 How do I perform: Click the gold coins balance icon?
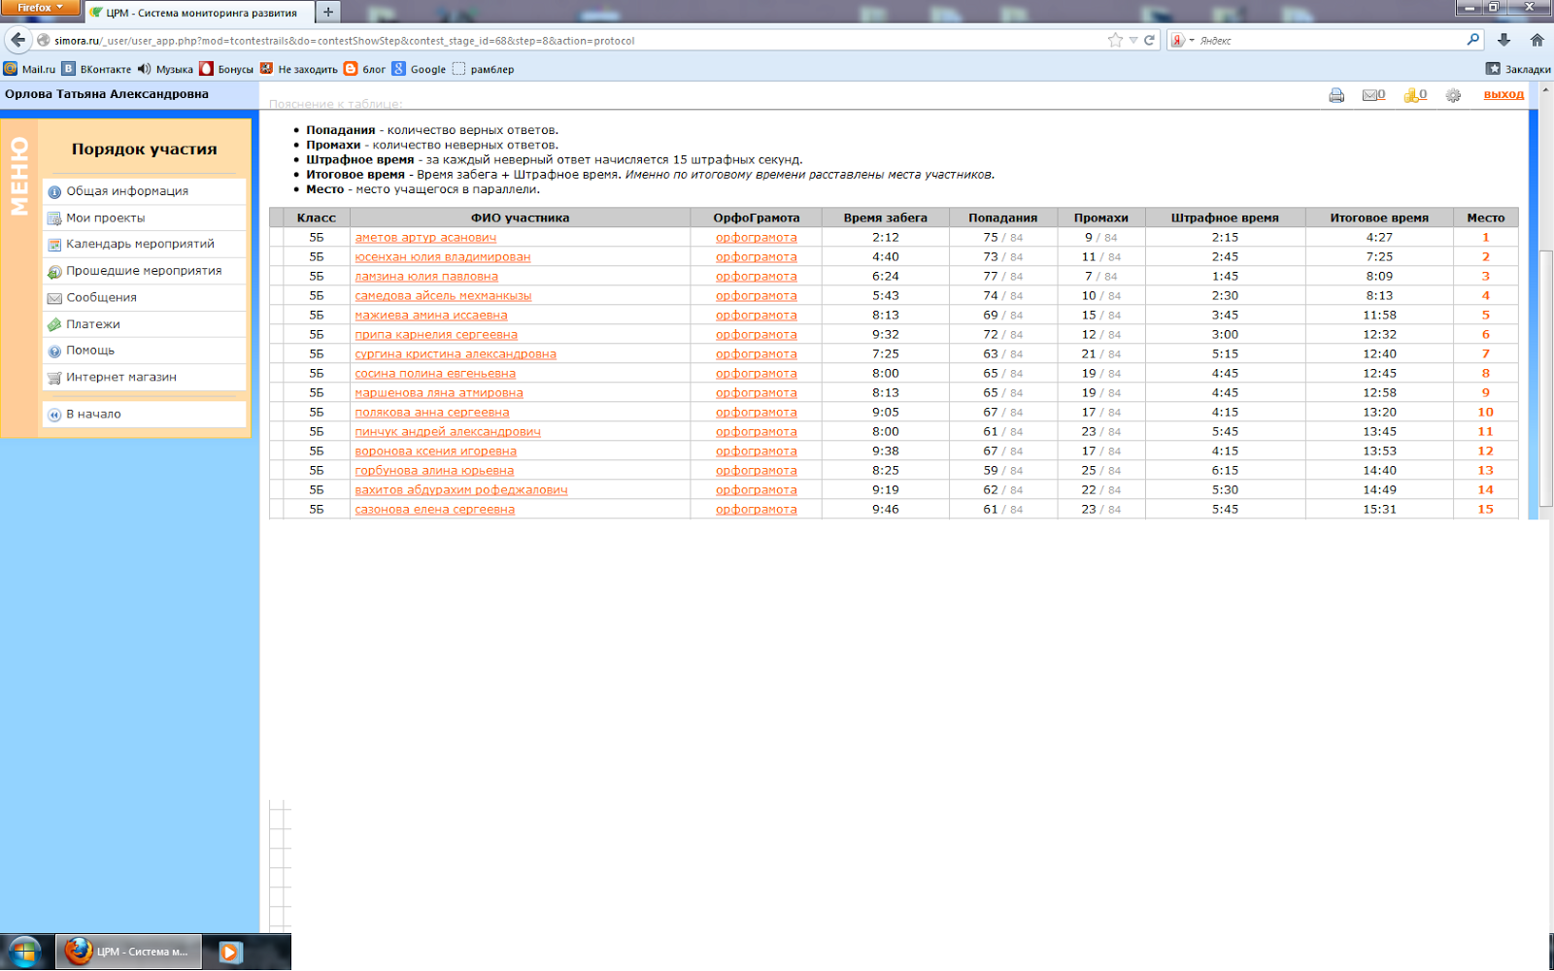[1415, 95]
